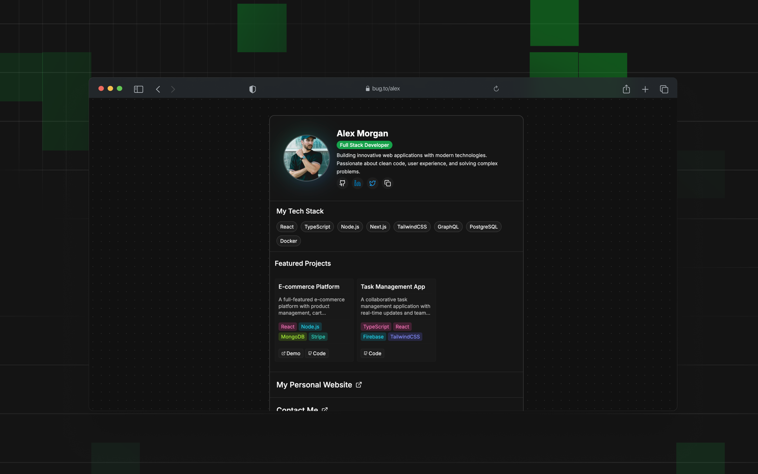This screenshot has width=758, height=474.
Task: Select the React tech stack pill
Action: [287, 227]
